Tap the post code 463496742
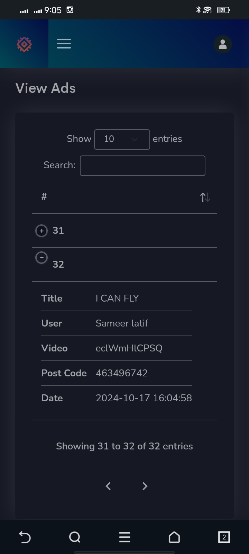 (122, 373)
